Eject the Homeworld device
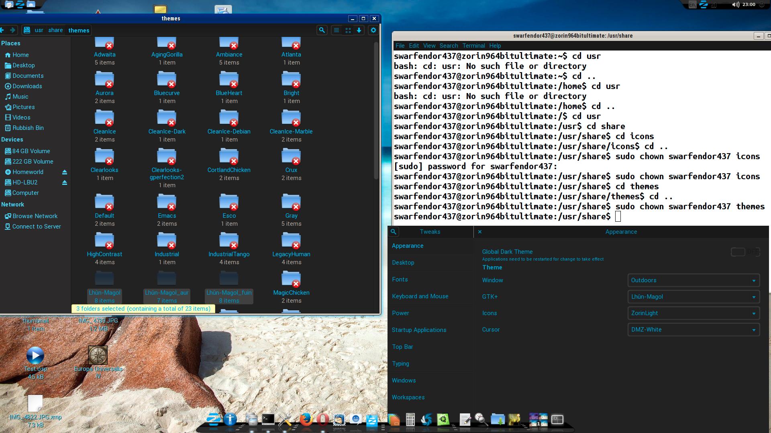This screenshot has height=433, width=771. click(64, 172)
